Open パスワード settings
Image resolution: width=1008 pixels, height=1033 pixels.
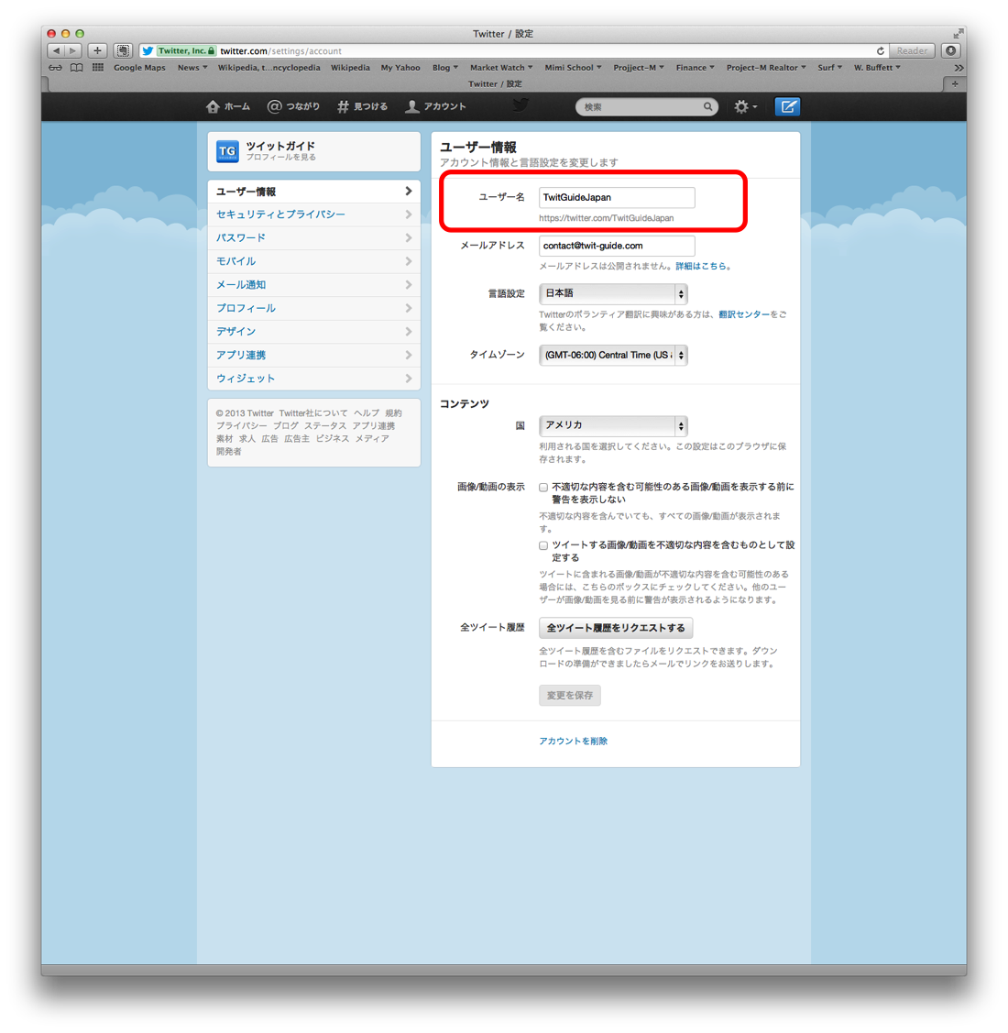pos(314,237)
